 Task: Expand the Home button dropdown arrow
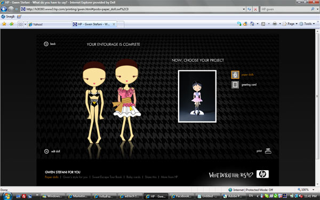(258, 24)
